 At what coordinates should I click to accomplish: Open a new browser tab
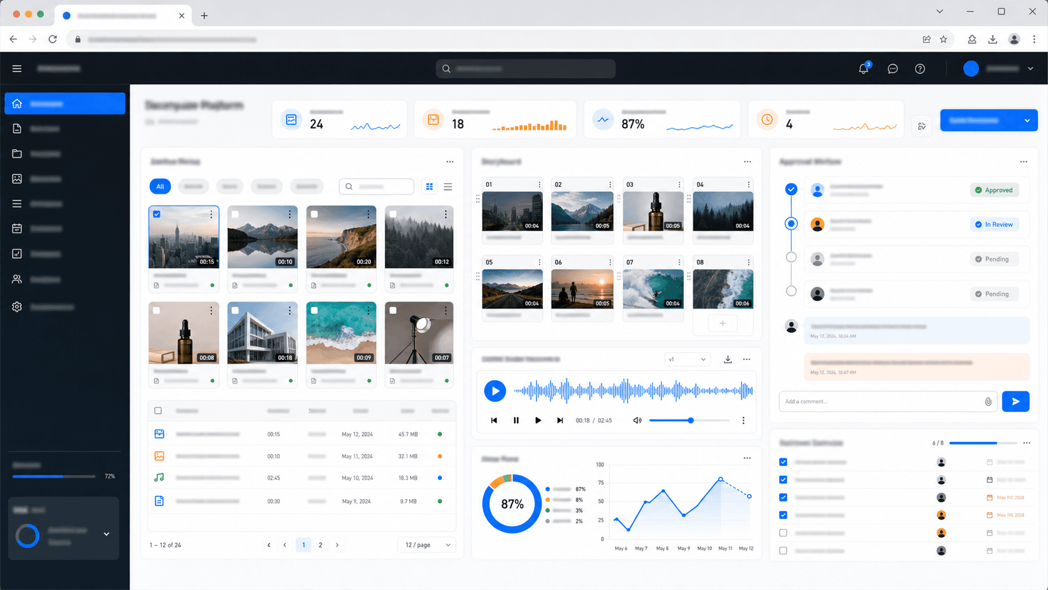click(204, 16)
